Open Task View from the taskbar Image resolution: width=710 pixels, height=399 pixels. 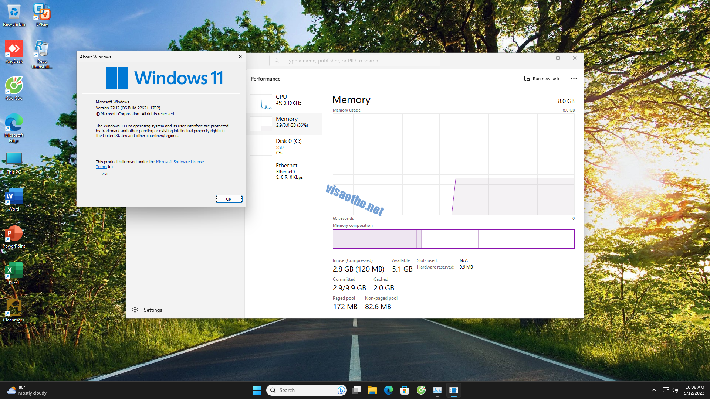(x=356, y=390)
